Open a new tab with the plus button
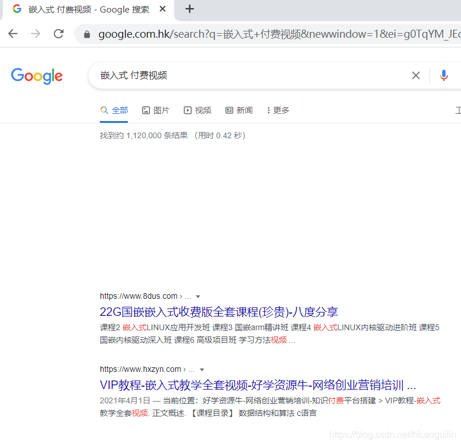461x445 pixels. coord(189,9)
